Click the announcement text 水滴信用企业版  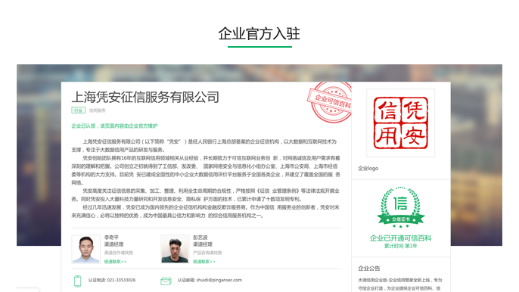point(400,284)
